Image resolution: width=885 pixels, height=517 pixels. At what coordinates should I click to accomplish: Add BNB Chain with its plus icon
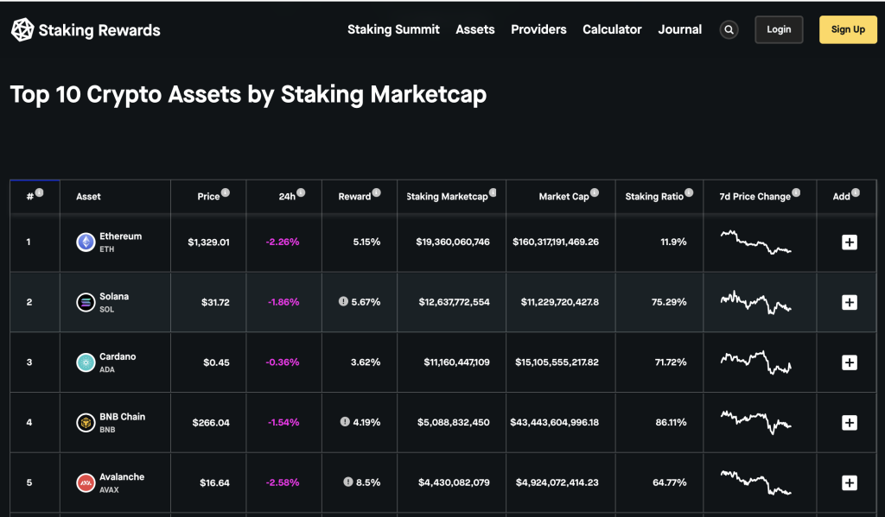coord(850,423)
